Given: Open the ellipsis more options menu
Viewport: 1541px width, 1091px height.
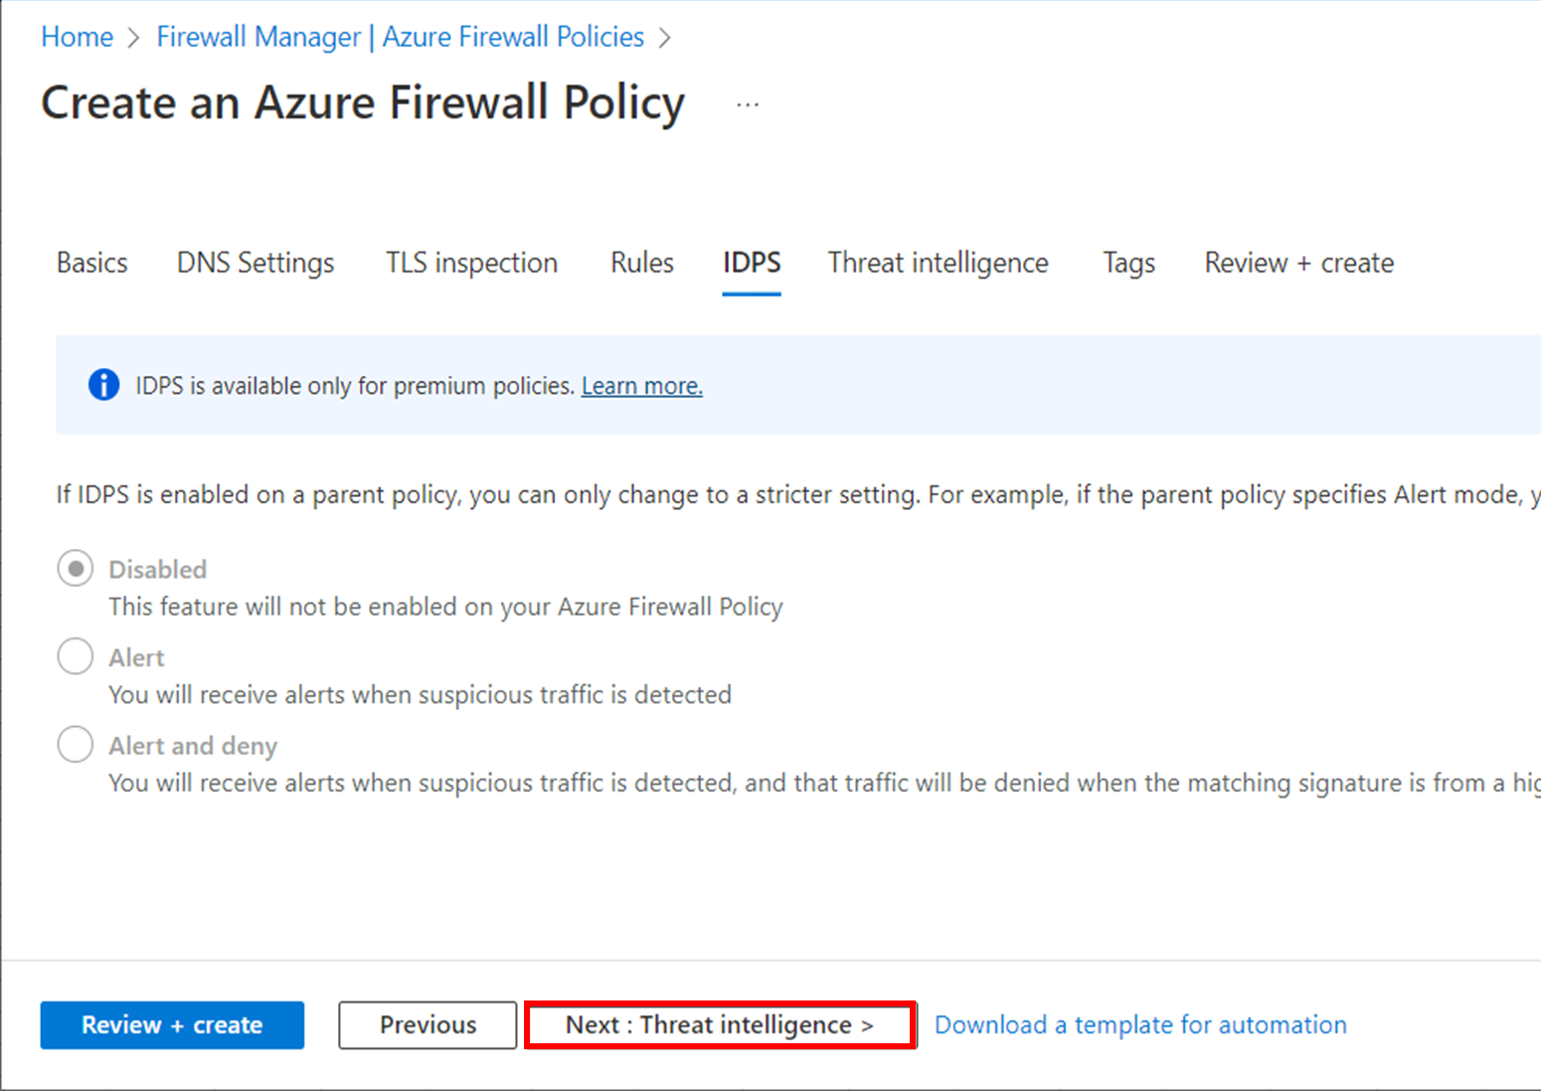Looking at the screenshot, I should click(x=748, y=104).
